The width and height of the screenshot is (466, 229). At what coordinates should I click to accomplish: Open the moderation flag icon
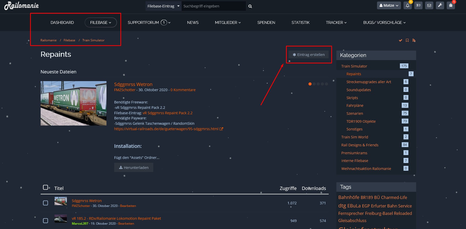(418, 5)
